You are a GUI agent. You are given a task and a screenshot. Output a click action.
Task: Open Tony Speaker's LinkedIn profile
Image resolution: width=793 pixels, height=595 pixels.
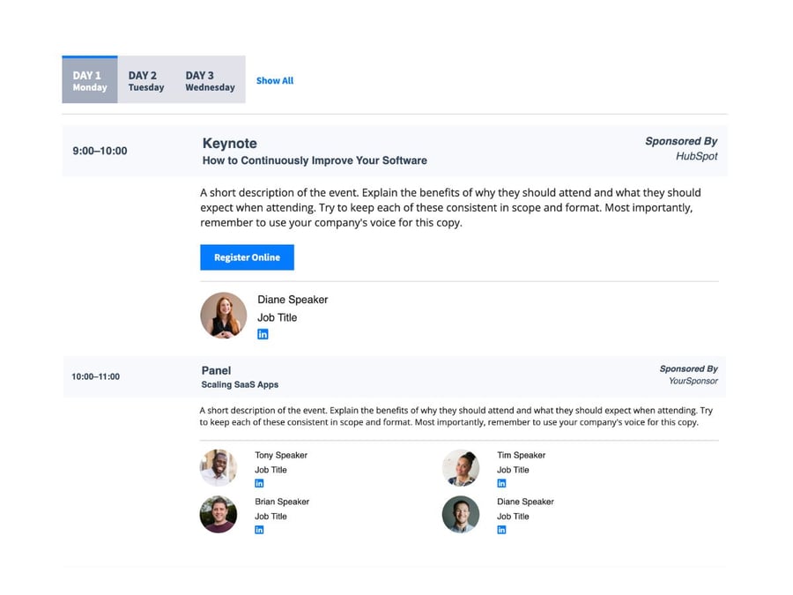(259, 483)
